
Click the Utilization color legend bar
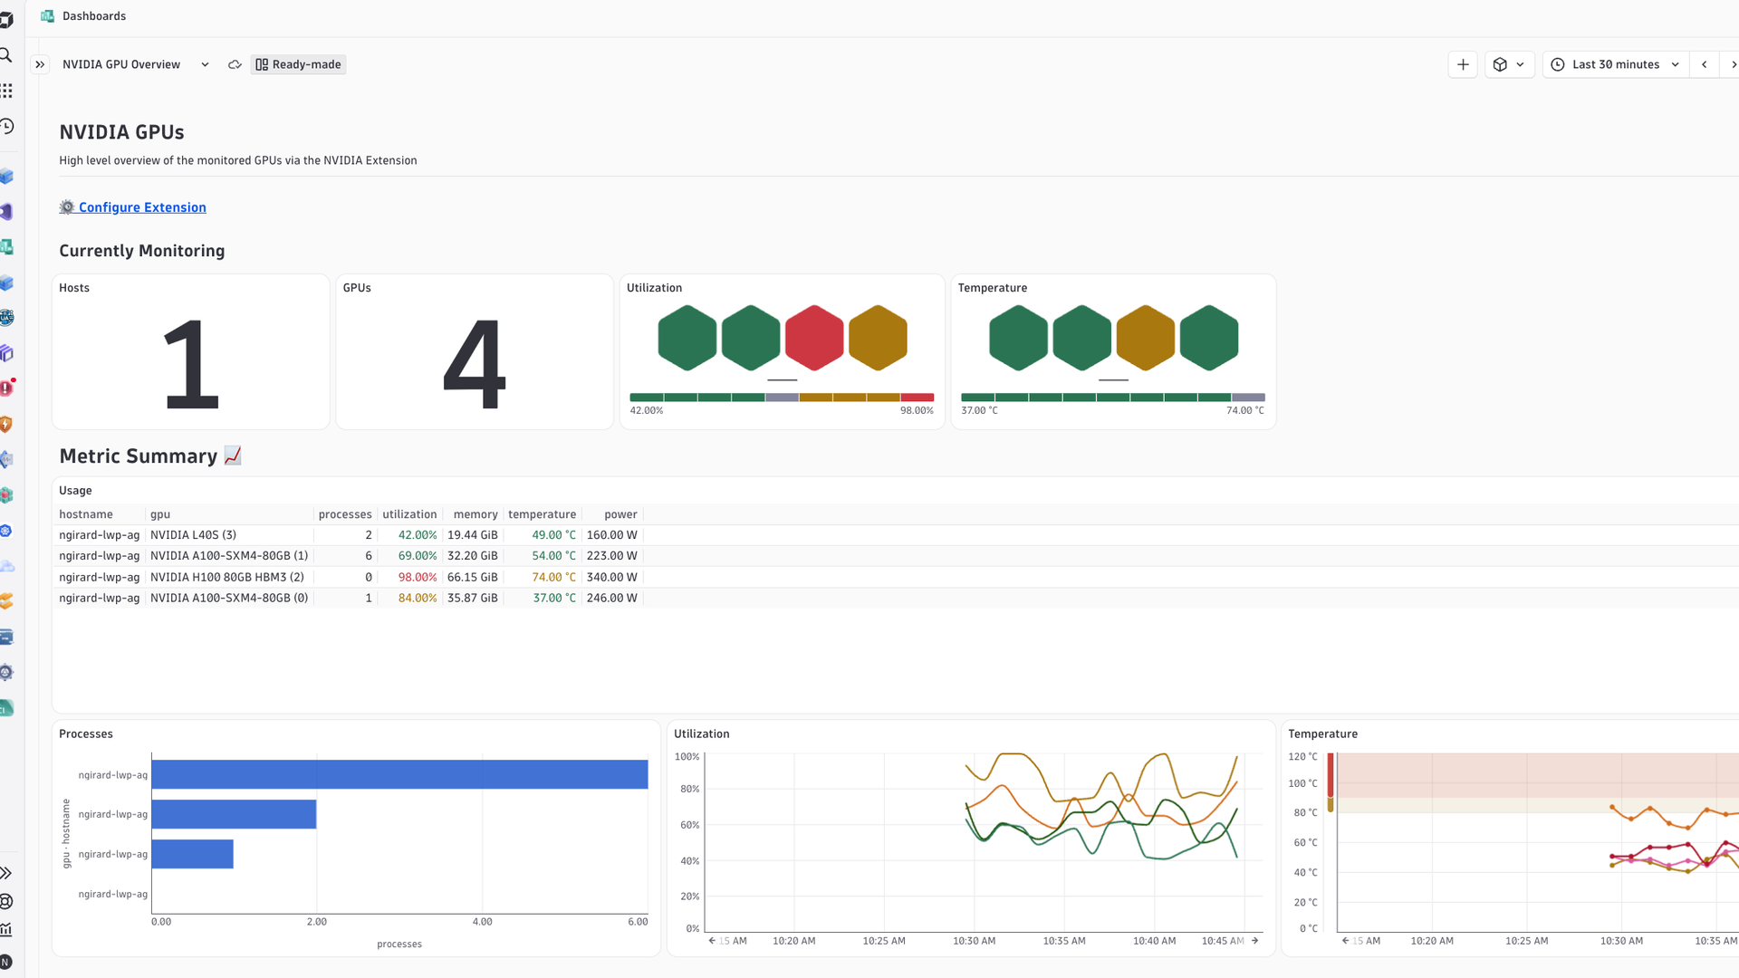(782, 398)
